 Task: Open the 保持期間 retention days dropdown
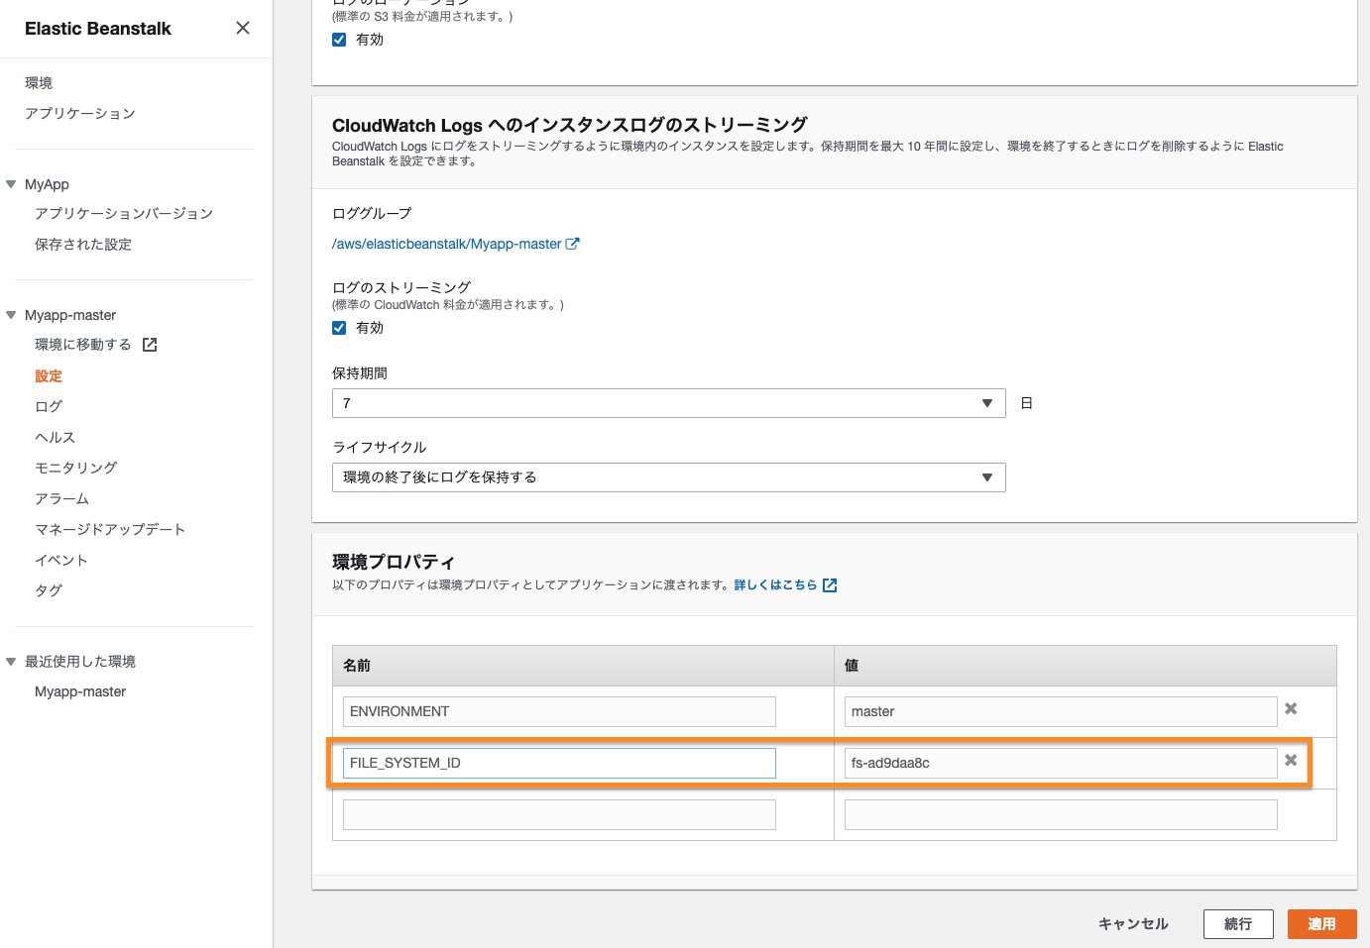668,403
